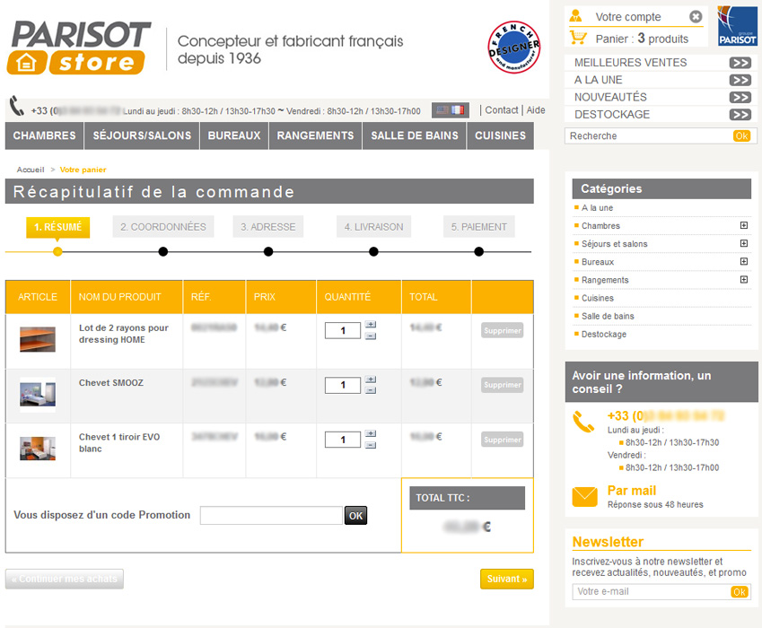Open Votre compte link
The height and width of the screenshot is (628, 762).
tap(628, 17)
